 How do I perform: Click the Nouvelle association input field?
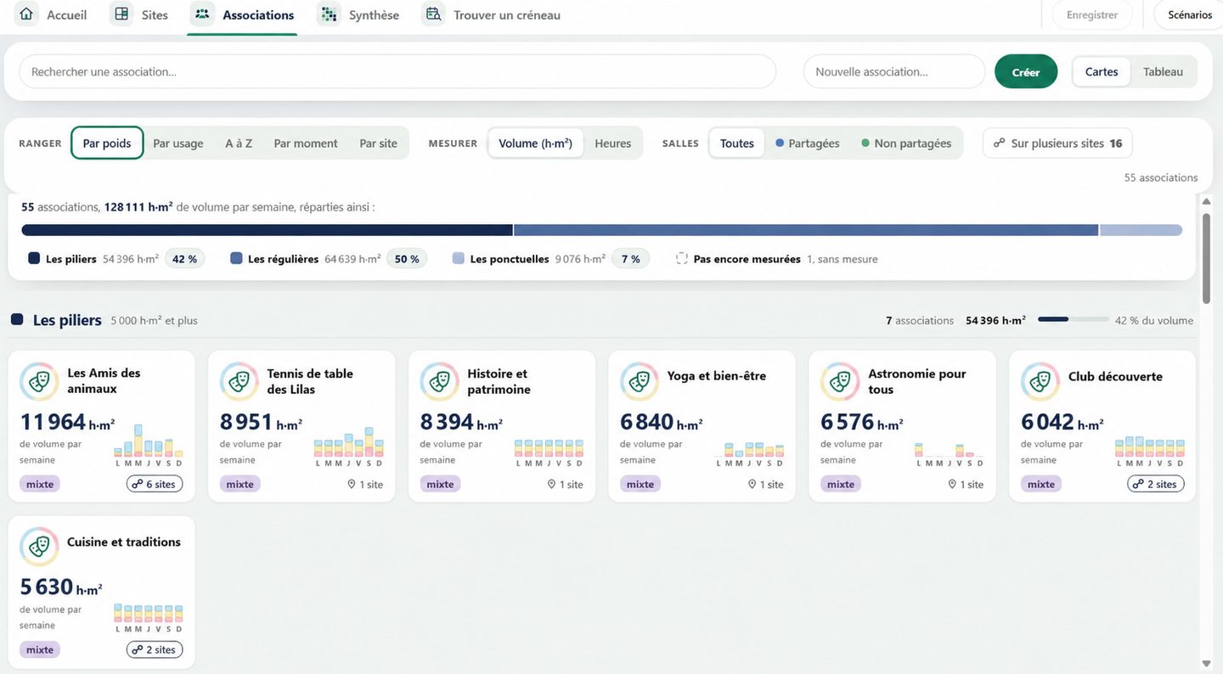[x=894, y=71]
